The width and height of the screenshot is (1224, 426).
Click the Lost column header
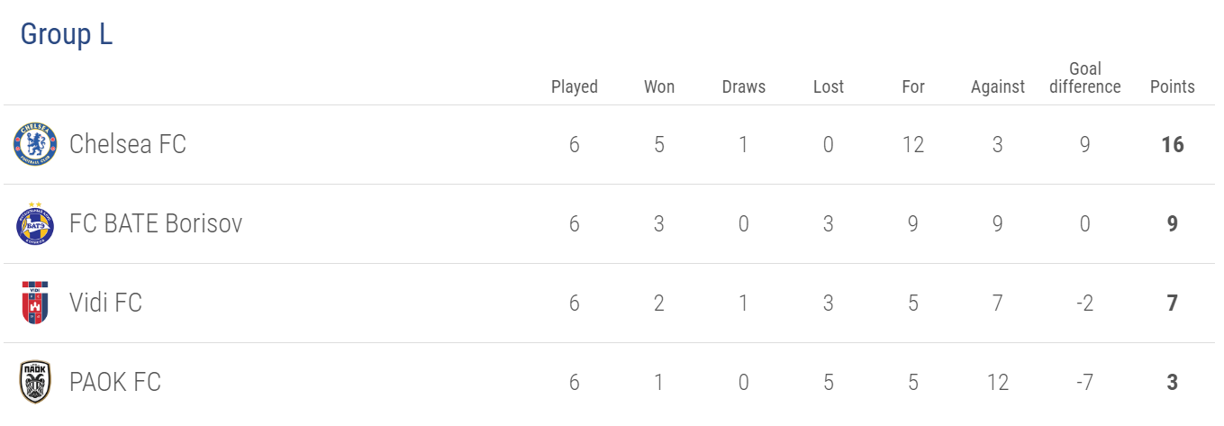point(829,86)
